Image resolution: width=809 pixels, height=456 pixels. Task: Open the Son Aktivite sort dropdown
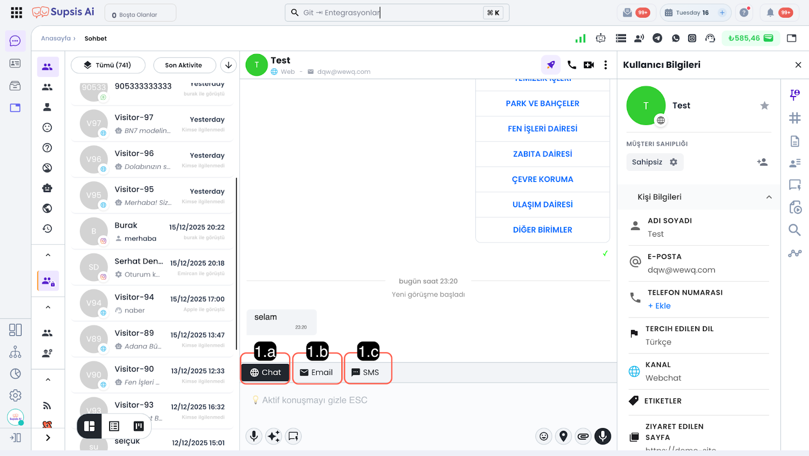[184, 65]
